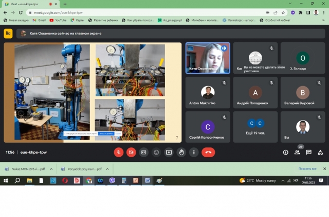Viewport: 329px width, 217px height.
Task: Open Word from taskbar
Action: click(x=148, y=180)
